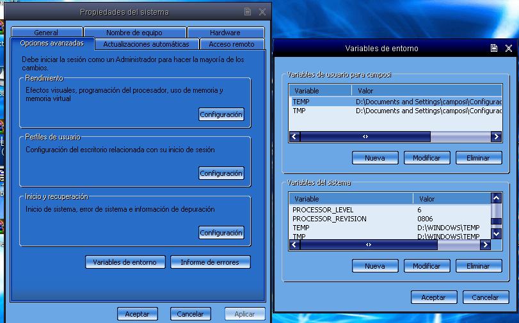
Task: Select the Nombre de equipo tab
Action: click(134, 33)
